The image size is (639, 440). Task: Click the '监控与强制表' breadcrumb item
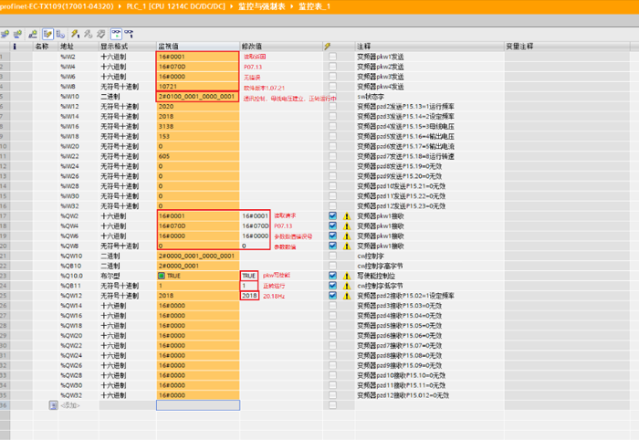coord(271,6)
